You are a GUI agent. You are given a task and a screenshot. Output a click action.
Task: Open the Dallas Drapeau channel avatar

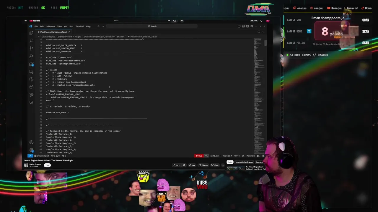(x=26, y=165)
